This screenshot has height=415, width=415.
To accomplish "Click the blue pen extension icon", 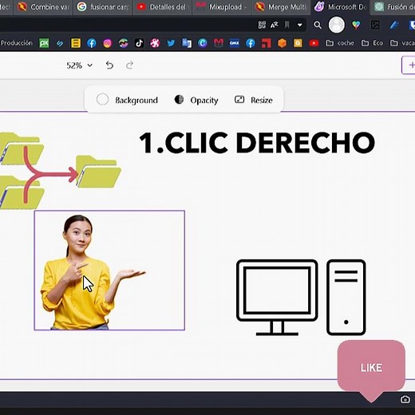I will 394,25.
